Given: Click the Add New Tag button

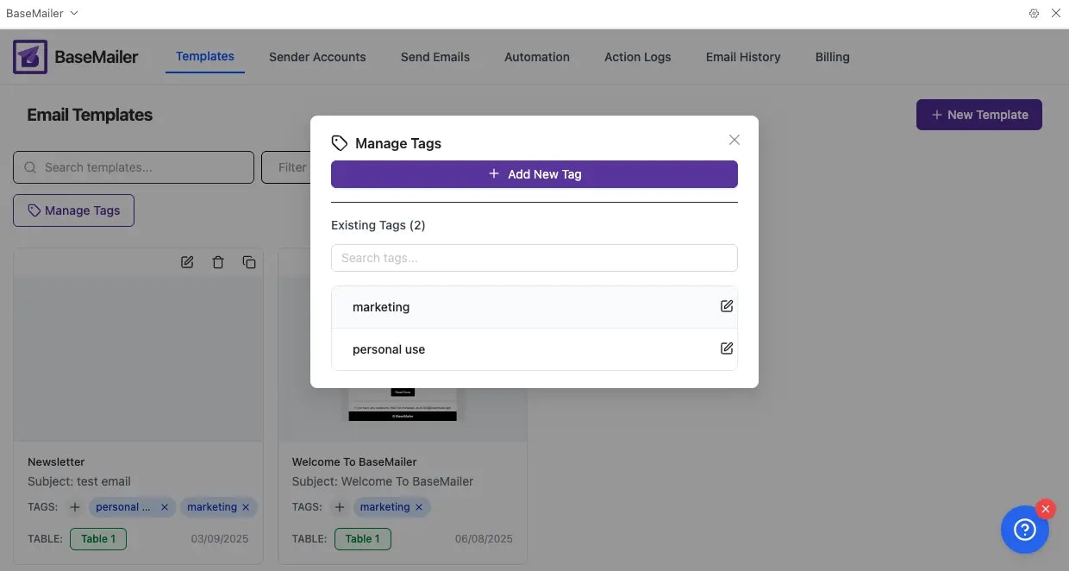Looking at the screenshot, I should coord(534,173).
